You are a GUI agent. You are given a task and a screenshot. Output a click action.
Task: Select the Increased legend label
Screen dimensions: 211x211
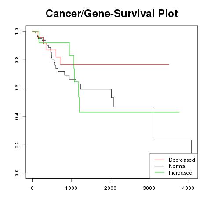pyautogui.click(x=181, y=173)
